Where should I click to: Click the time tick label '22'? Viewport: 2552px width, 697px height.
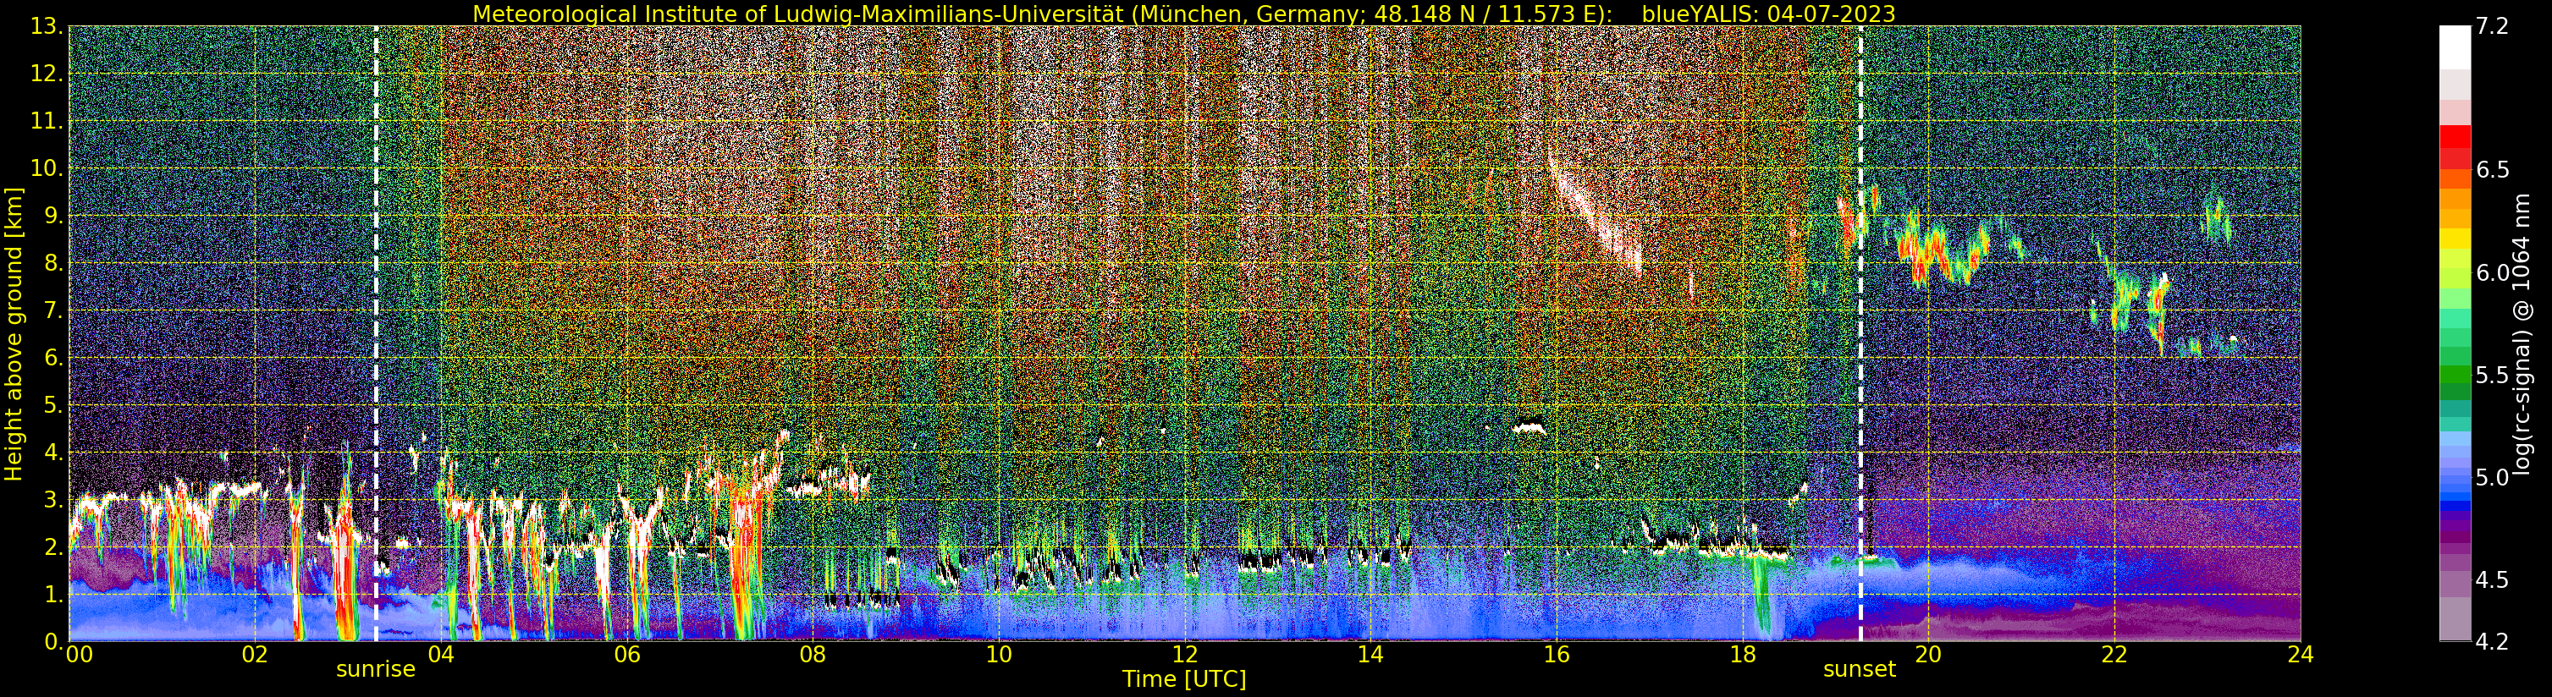pos(2114,655)
